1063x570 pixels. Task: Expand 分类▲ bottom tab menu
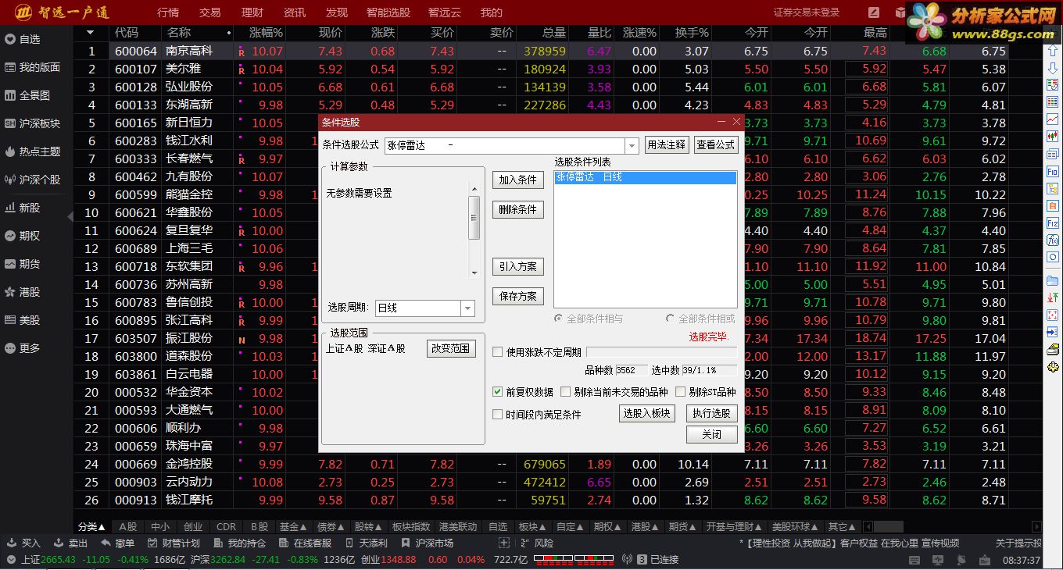(x=91, y=527)
